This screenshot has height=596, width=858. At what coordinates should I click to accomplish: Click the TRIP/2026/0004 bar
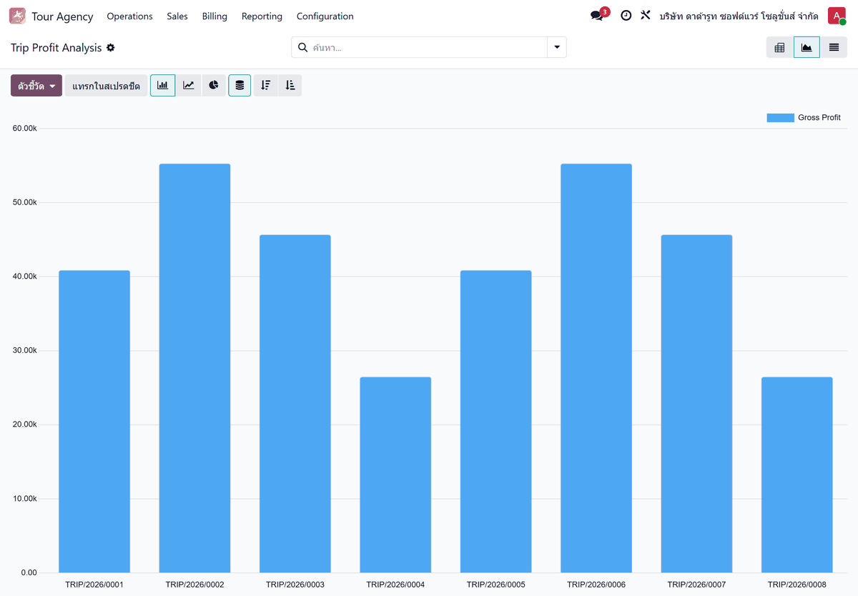(395, 475)
